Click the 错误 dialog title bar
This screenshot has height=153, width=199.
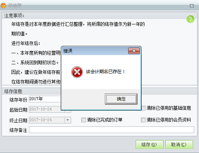pos(95,51)
